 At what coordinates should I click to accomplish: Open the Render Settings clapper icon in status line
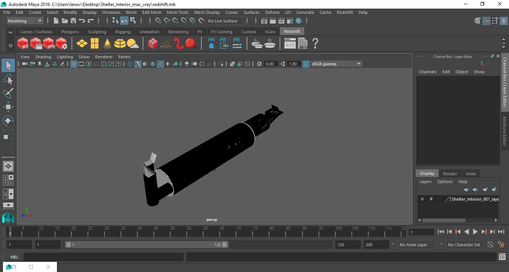(x=290, y=21)
